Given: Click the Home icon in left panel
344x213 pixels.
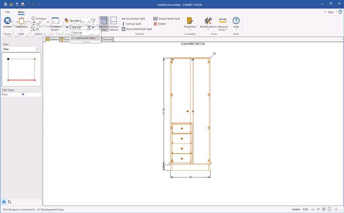Looking at the screenshot, I should 4,202.
